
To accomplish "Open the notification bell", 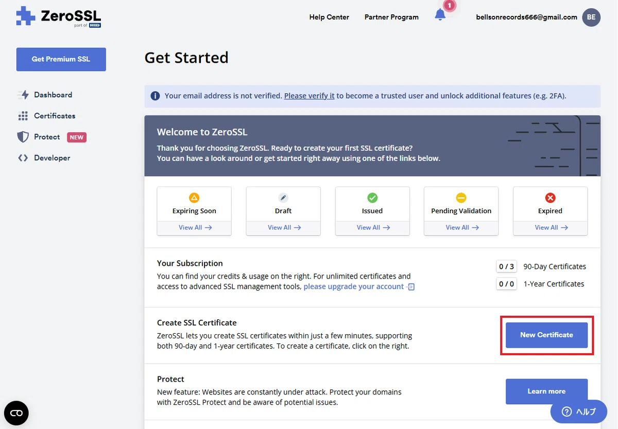I will pos(440,15).
